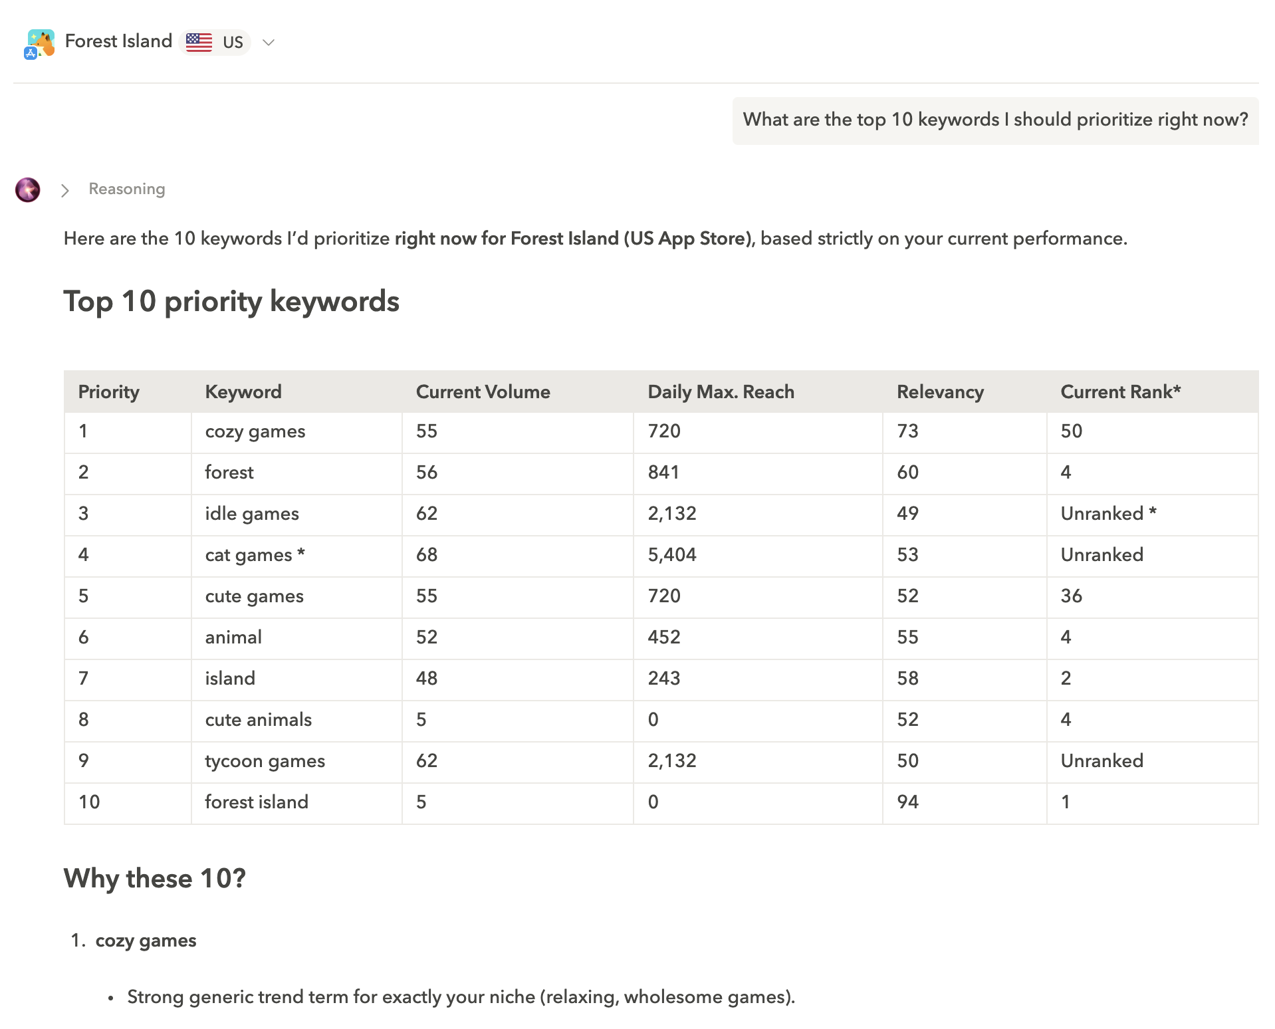The height and width of the screenshot is (1029, 1275).
Task: Click current rank 36 for cute games
Action: (x=1071, y=596)
